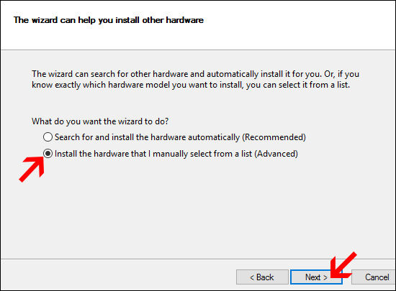Click Cancel at the bottom right
396x291 pixels.
(x=374, y=277)
